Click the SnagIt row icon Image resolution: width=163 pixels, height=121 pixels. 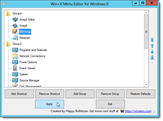point(15,26)
